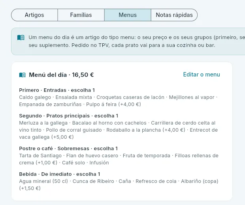Click Empanada de zamburiñas

coord(50,104)
